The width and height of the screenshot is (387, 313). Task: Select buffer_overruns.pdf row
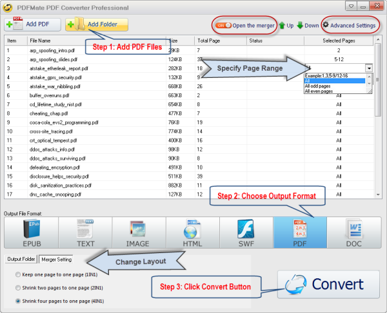click(x=189, y=95)
